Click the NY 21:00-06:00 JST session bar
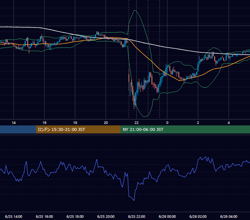The width and height of the screenshot is (250, 220). click(185, 129)
